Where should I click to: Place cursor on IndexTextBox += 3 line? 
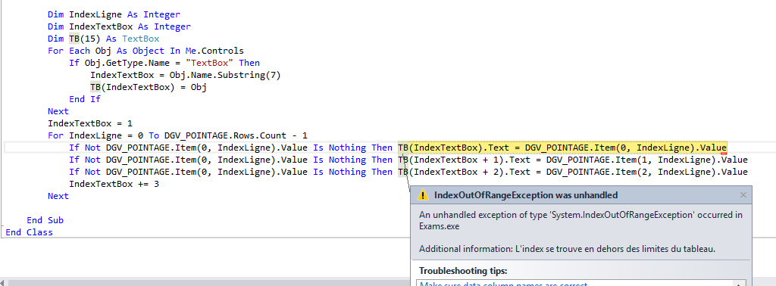click(x=114, y=184)
